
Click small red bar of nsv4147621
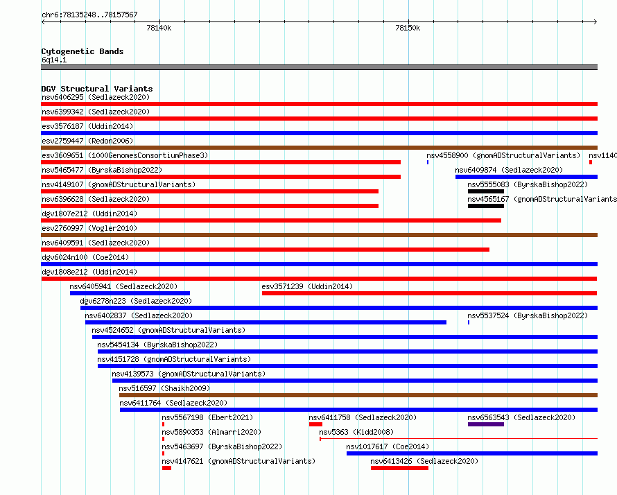pos(167,468)
